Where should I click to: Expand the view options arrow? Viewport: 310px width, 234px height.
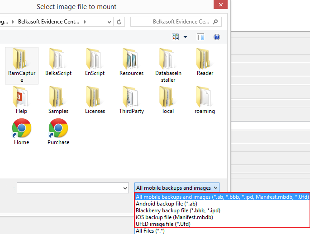[x=185, y=37]
